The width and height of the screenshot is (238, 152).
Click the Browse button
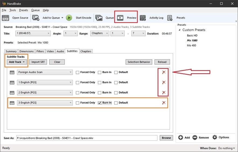pos(166,138)
